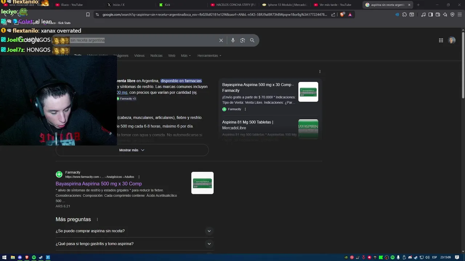Share this page from the address bar
Image resolution: width=465 pixels, height=261 pixels.
(333, 14)
